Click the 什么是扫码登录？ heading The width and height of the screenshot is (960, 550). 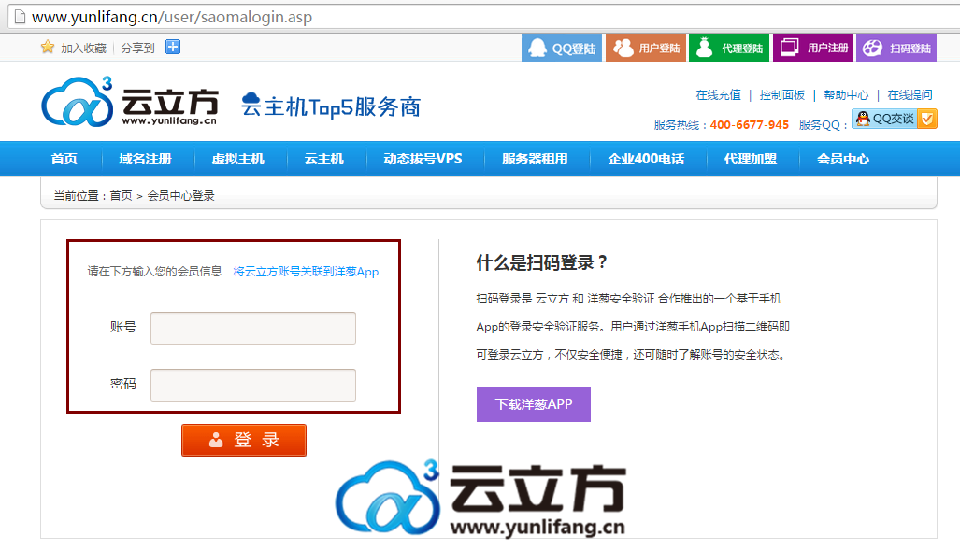(542, 263)
